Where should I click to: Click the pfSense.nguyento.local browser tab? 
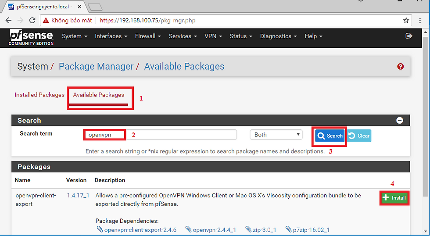(x=44, y=7)
